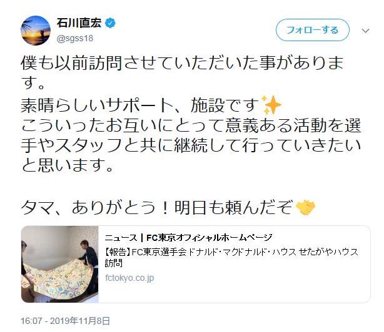Open the 石川直宏 profile name
The width and height of the screenshot is (384, 332).
(x=79, y=23)
